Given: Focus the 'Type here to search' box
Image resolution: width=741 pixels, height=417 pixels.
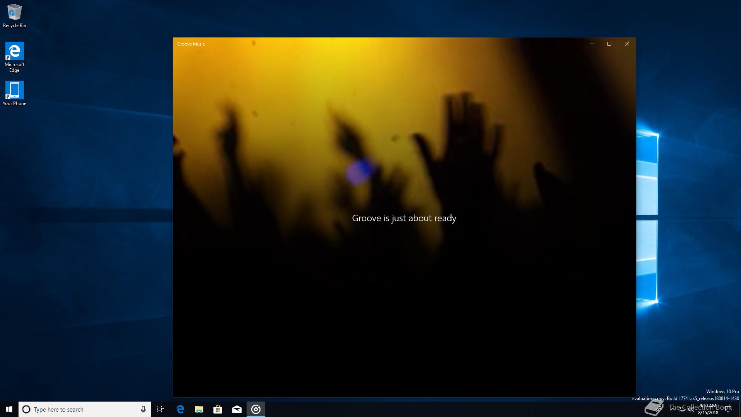Looking at the screenshot, I should (x=85, y=409).
